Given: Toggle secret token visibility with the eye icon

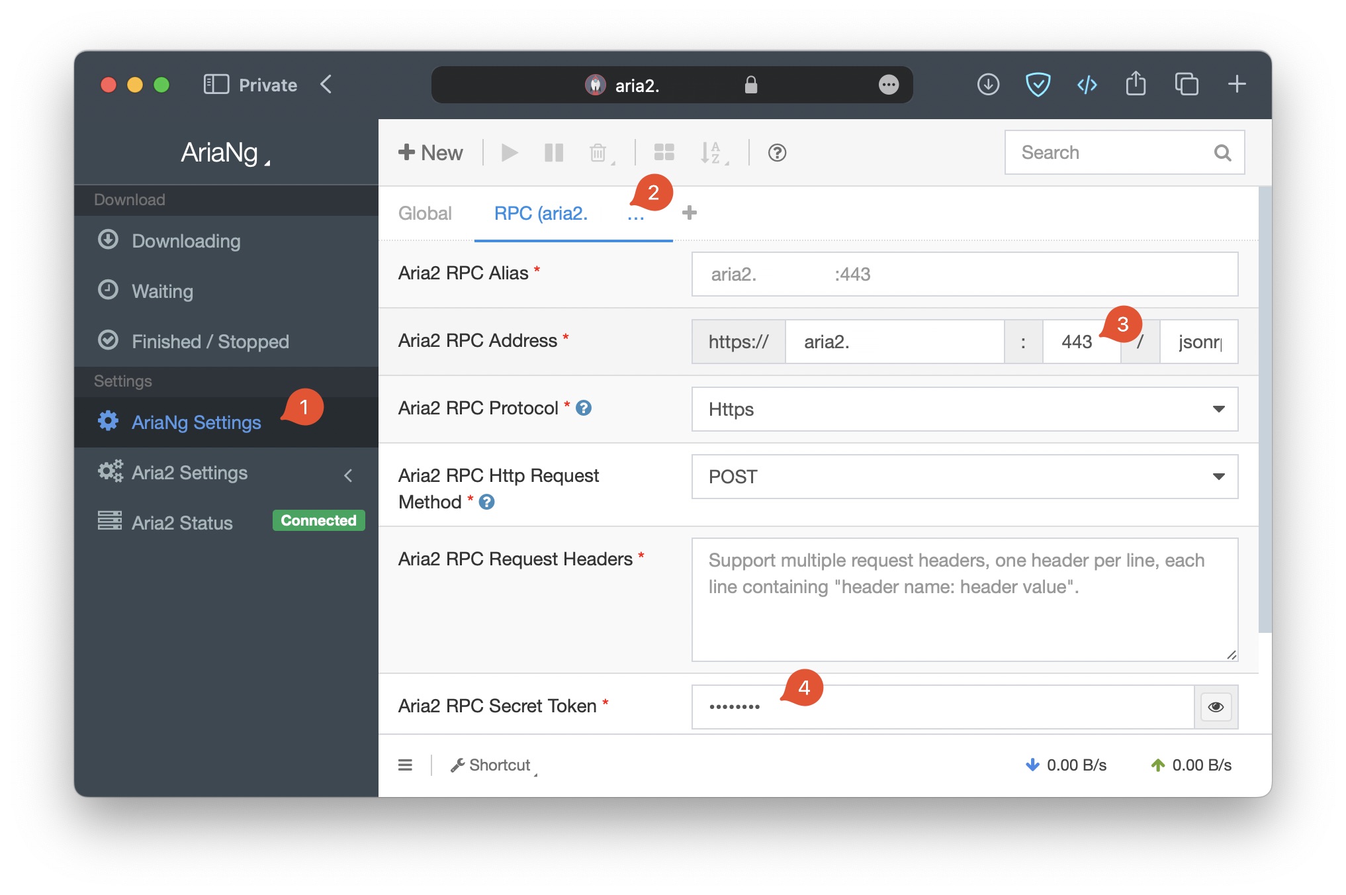Looking at the screenshot, I should [x=1216, y=707].
